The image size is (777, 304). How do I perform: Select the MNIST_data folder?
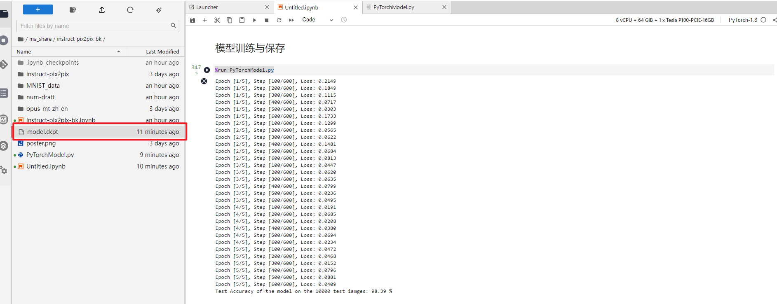tap(98, 86)
